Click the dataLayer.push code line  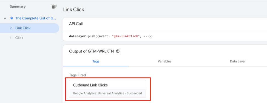point(111,36)
